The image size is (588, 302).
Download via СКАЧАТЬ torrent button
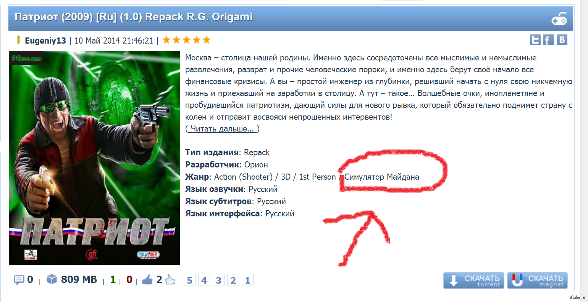[x=474, y=281]
